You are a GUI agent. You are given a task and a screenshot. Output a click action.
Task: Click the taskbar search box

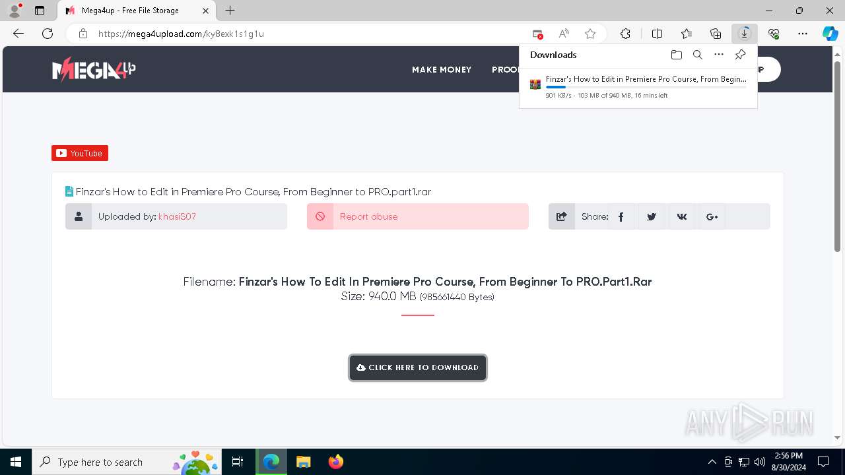127,462
